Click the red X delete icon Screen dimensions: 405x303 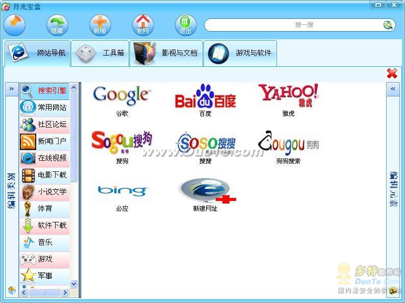coord(392,73)
